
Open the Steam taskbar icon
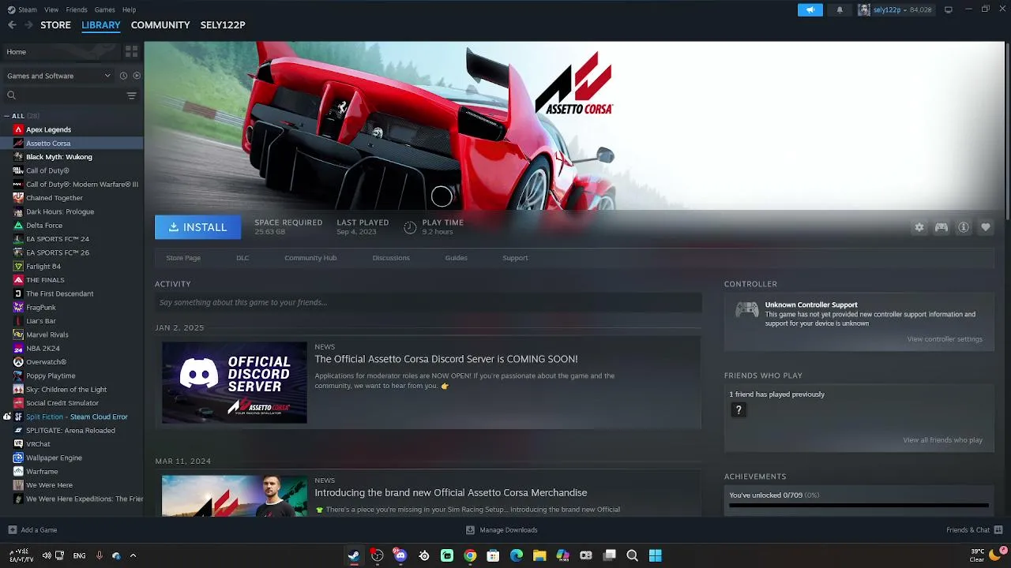click(x=354, y=555)
